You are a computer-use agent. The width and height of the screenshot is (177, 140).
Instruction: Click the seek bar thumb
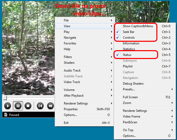(5, 98)
